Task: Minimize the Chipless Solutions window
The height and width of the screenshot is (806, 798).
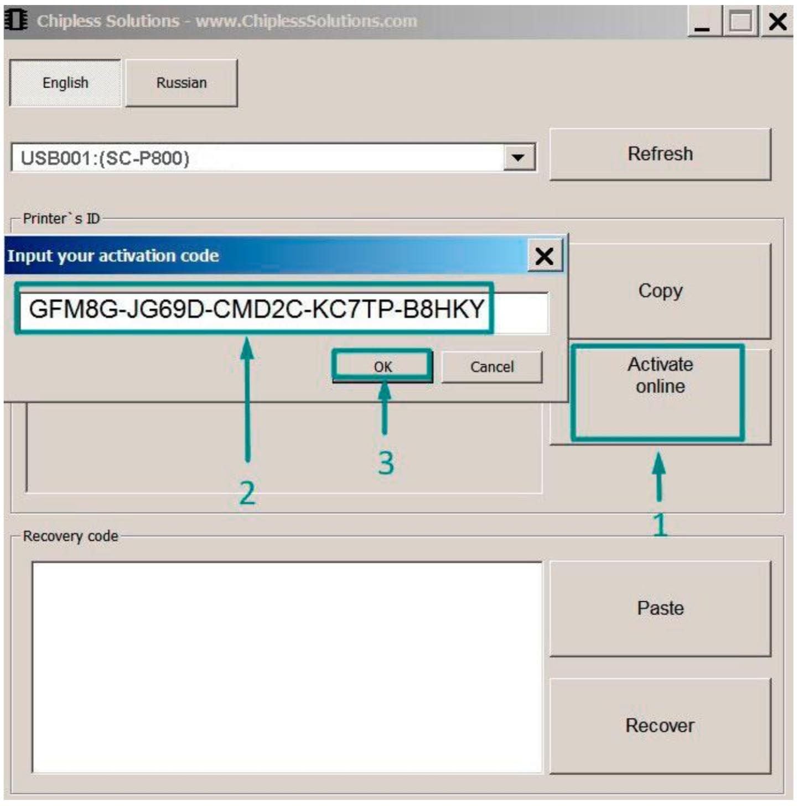Action: (703, 22)
